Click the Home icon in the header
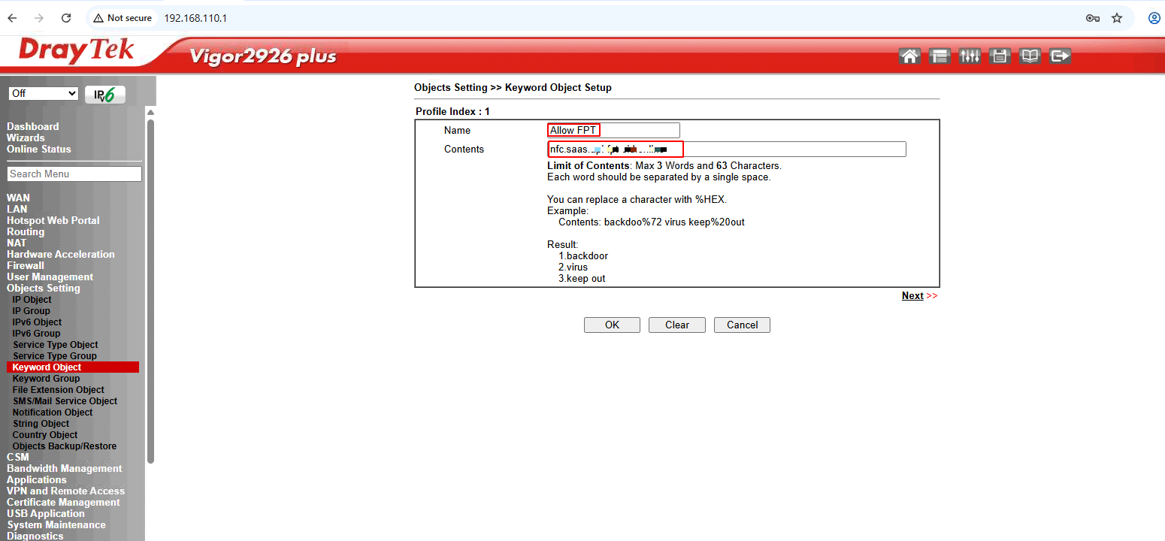Image resolution: width=1165 pixels, height=541 pixels. pos(909,56)
